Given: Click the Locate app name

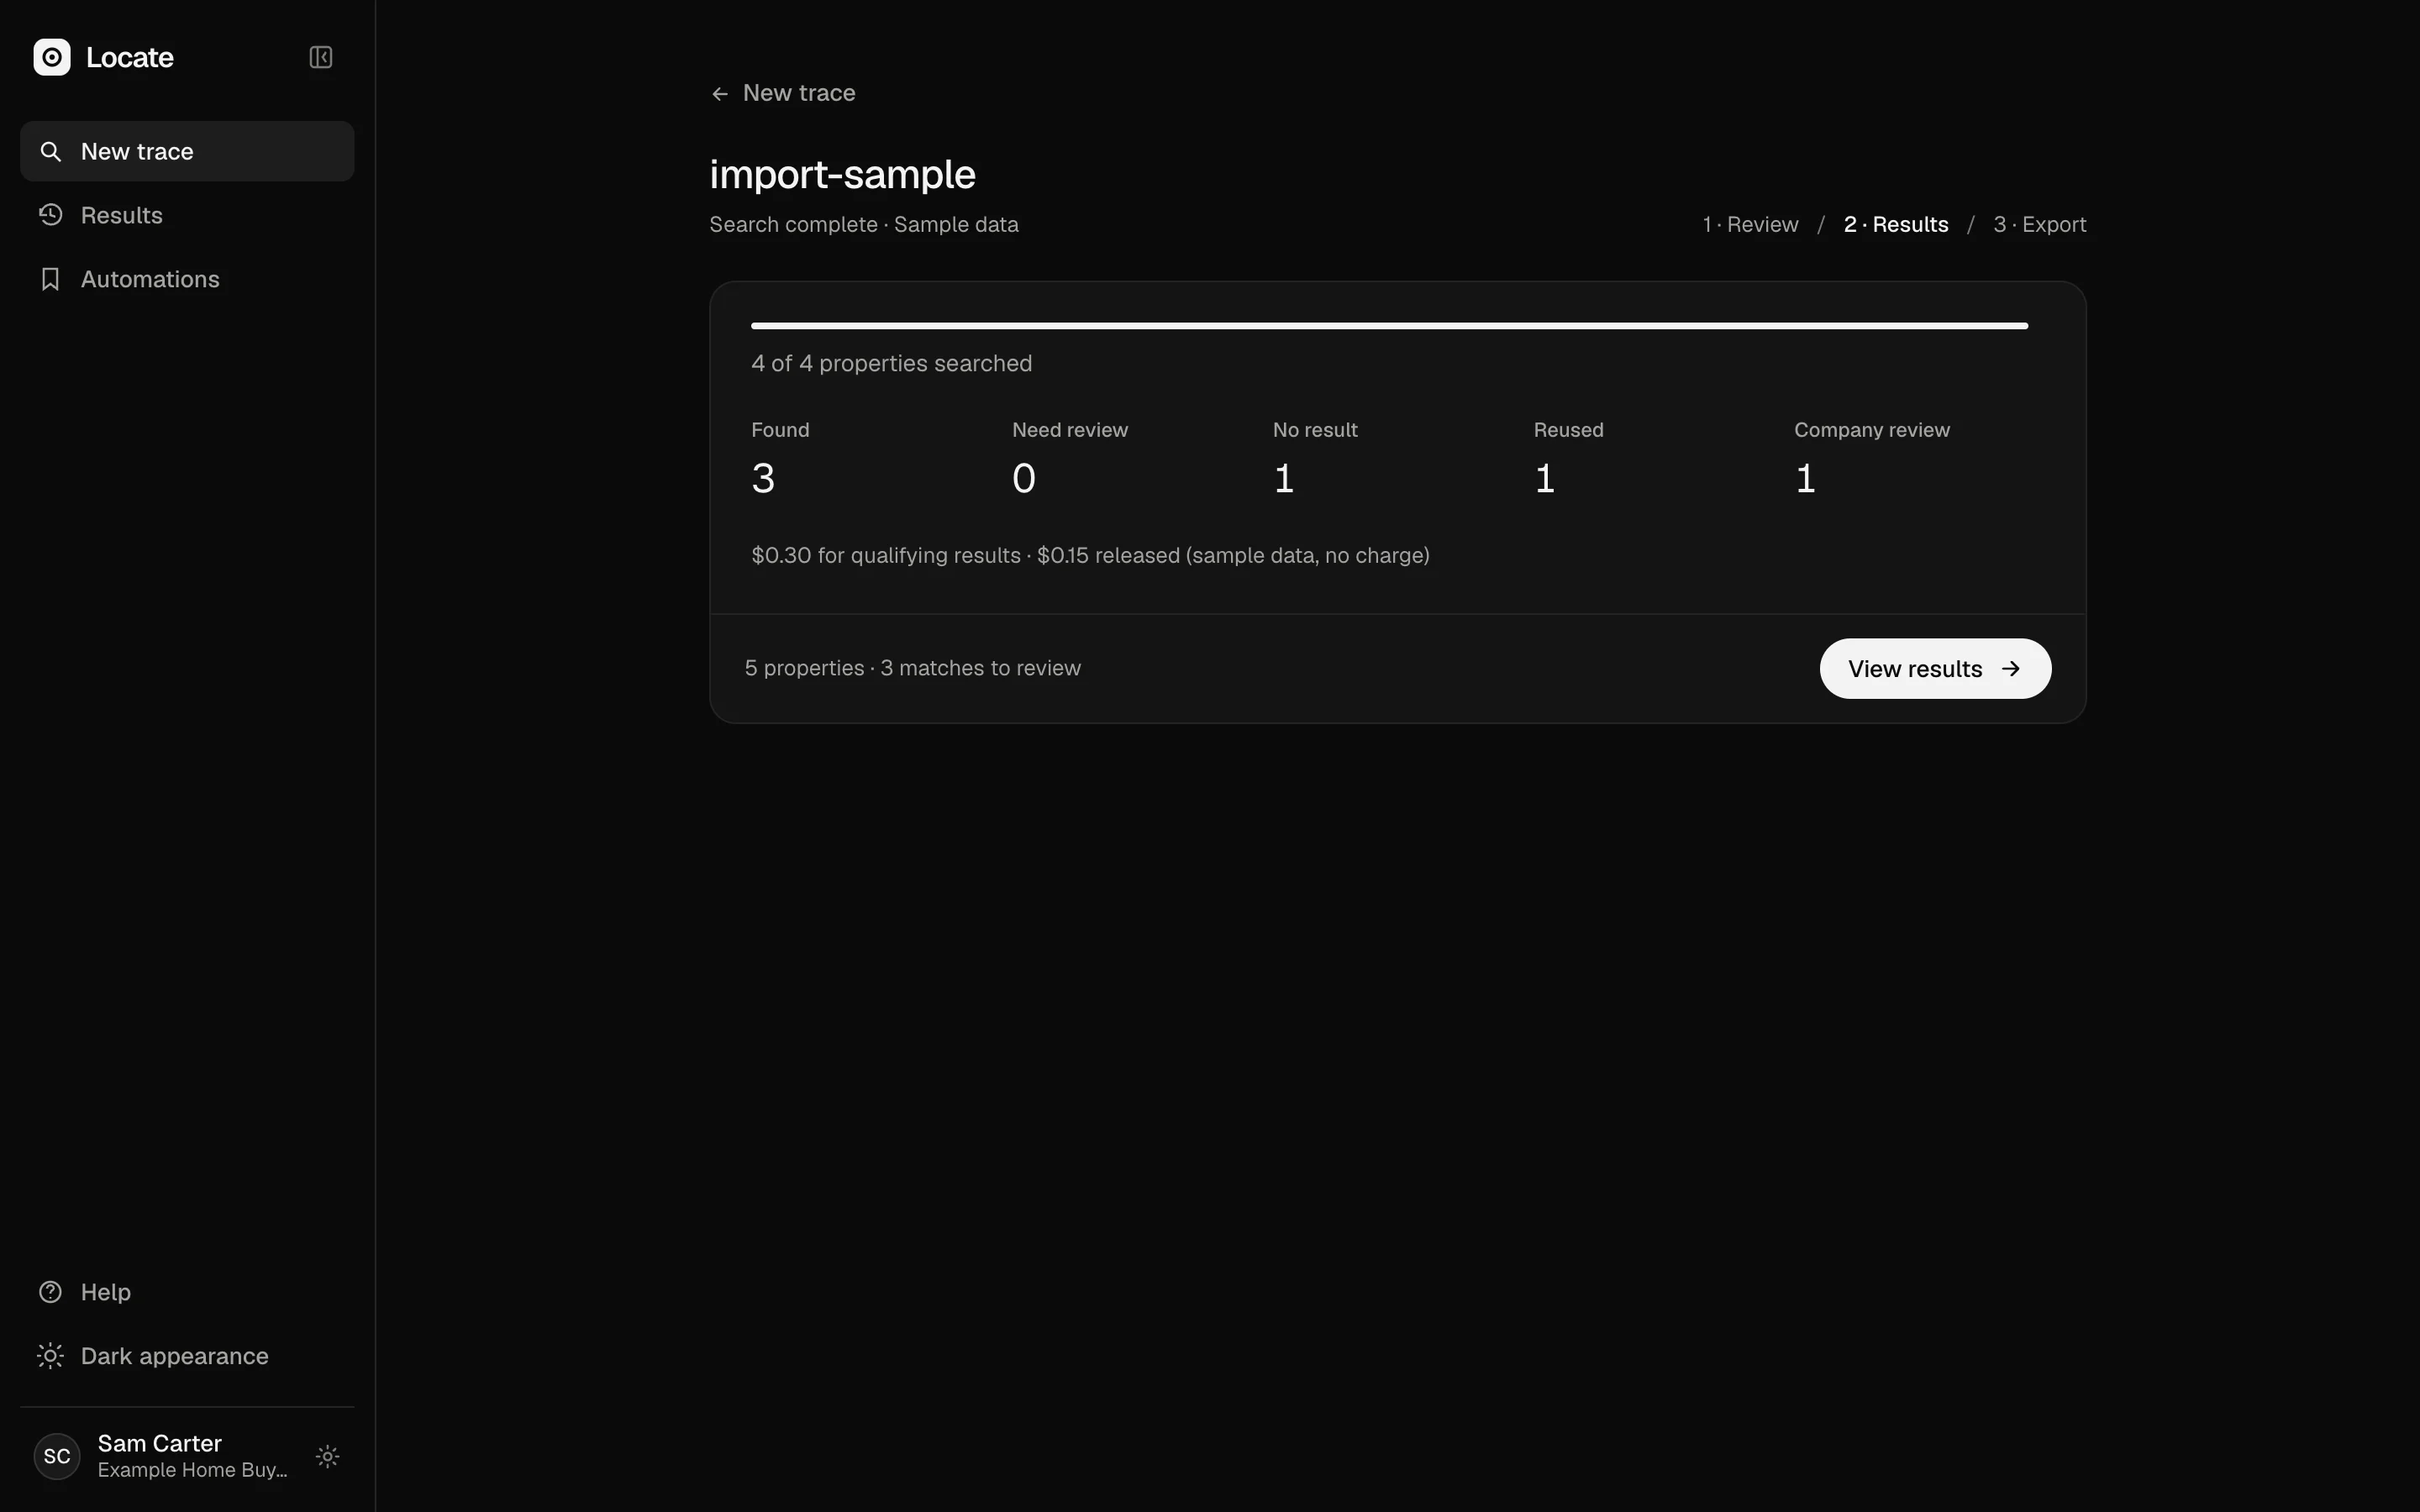Looking at the screenshot, I should (x=130, y=57).
